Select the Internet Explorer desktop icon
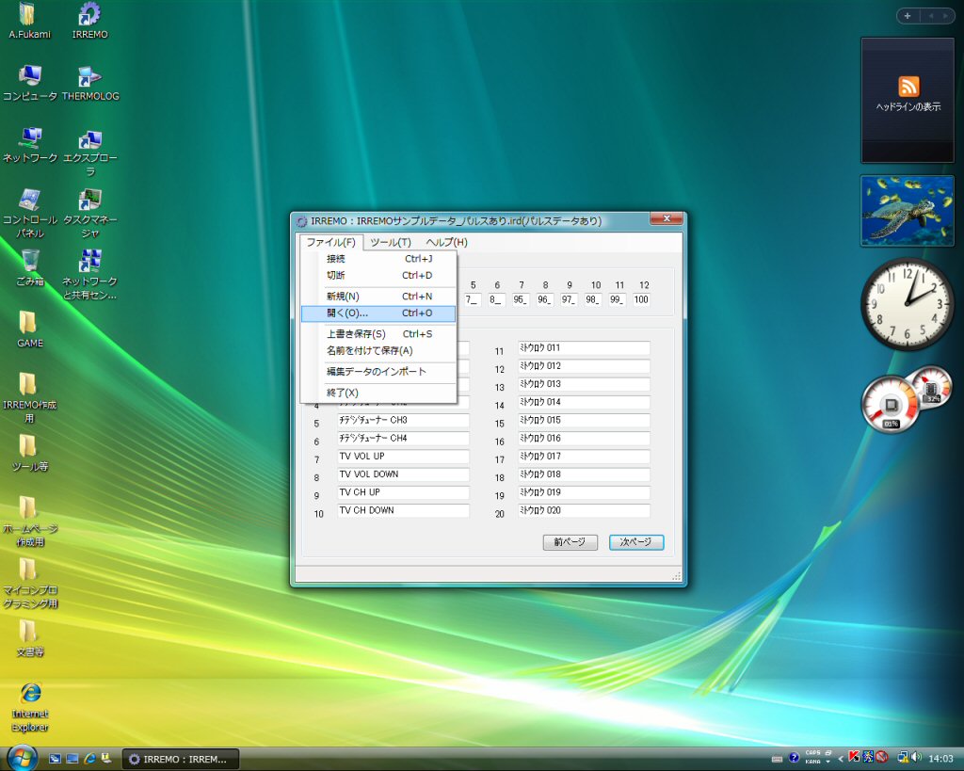This screenshot has height=771, width=964. tap(29, 707)
